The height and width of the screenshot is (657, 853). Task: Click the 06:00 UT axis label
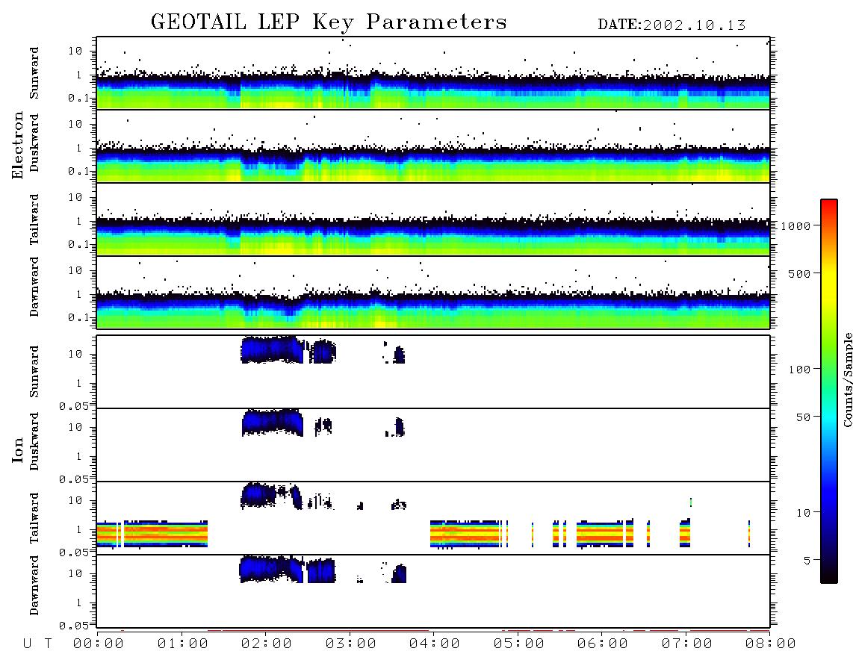point(602,644)
